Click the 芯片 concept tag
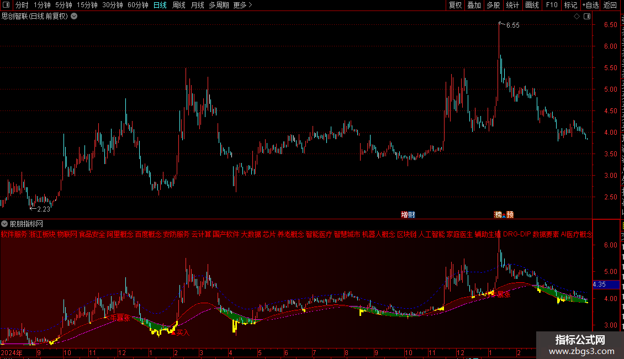The height and width of the screenshot is (359, 624). point(269,234)
